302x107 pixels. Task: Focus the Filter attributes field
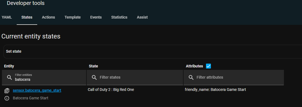click(x=234, y=78)
